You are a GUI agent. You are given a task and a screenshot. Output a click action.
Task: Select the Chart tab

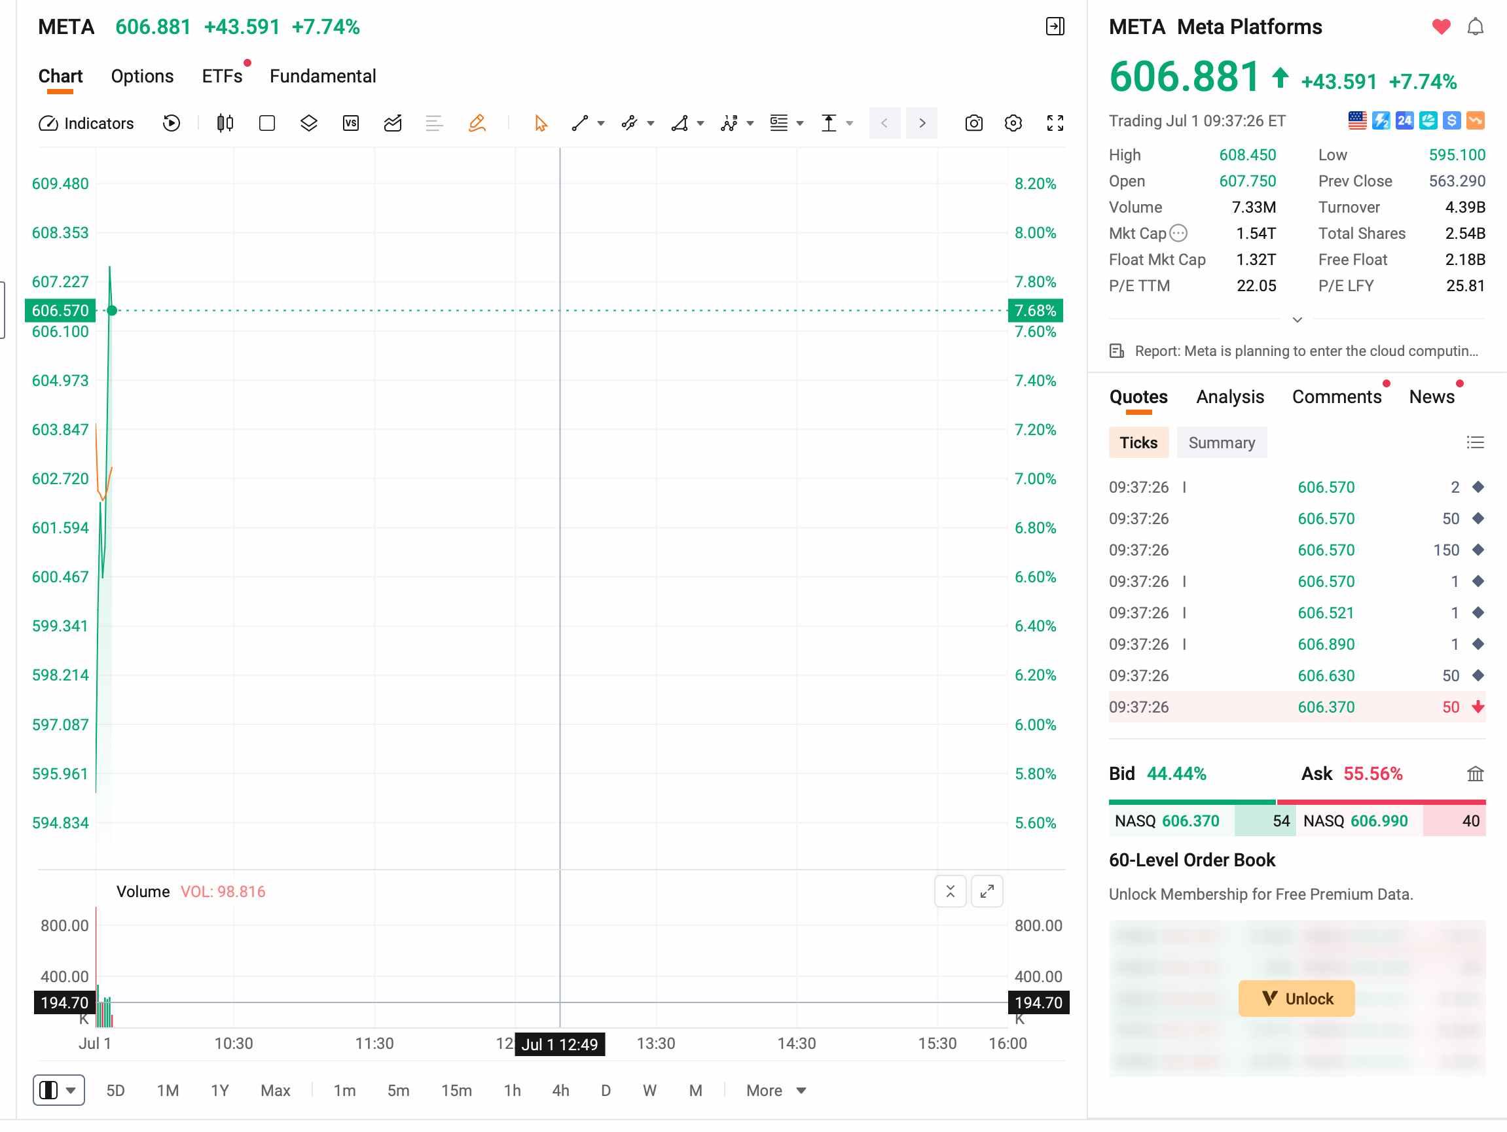point(60,77)
